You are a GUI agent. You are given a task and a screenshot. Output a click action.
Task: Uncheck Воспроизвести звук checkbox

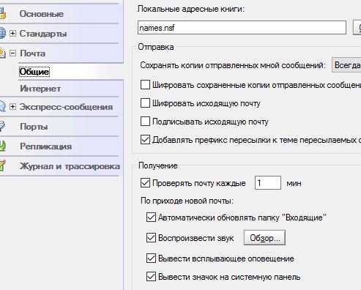coord(151,237)
